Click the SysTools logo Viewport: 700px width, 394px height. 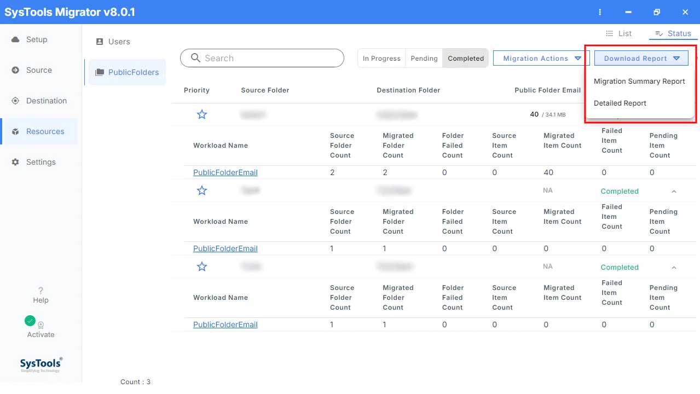click(41, 364)
